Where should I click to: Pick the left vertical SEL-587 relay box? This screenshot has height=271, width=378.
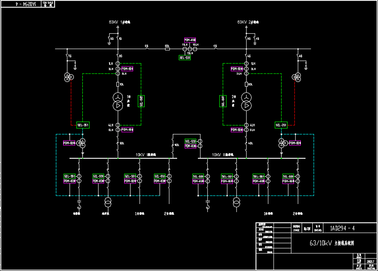point(142,101)
